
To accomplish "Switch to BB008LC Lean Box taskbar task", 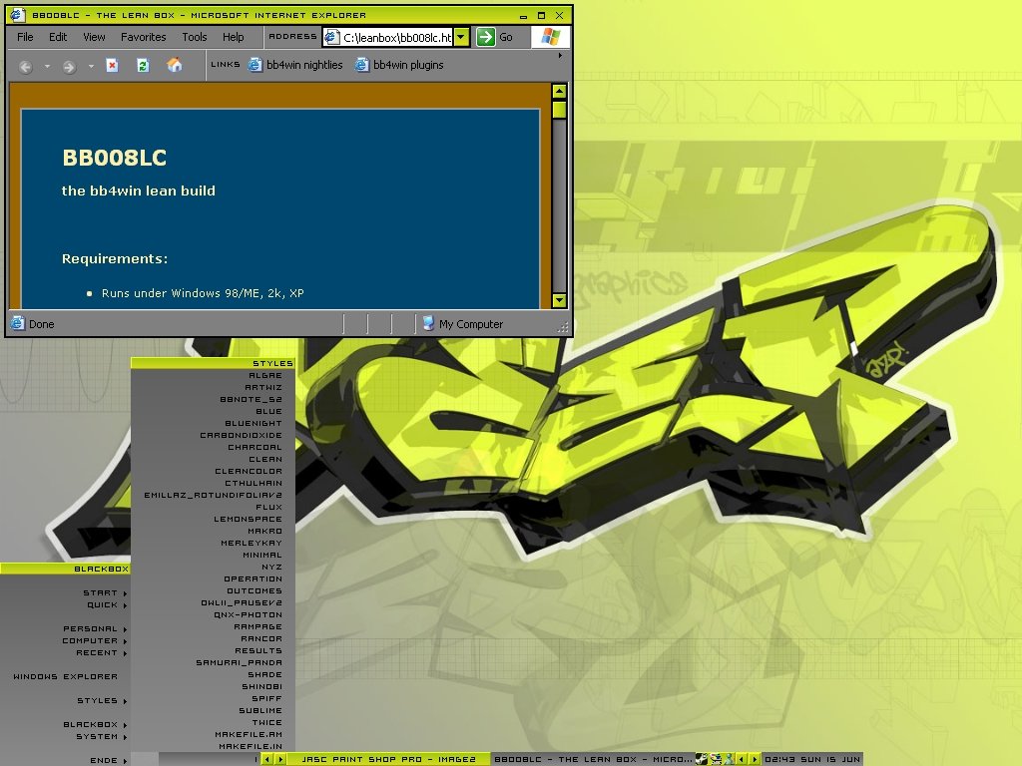I will pyautogui.click(x=593, y=759).
